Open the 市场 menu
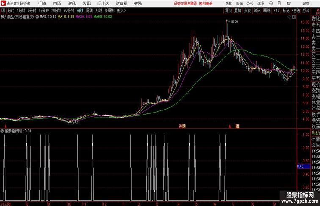 pos(57,3)
